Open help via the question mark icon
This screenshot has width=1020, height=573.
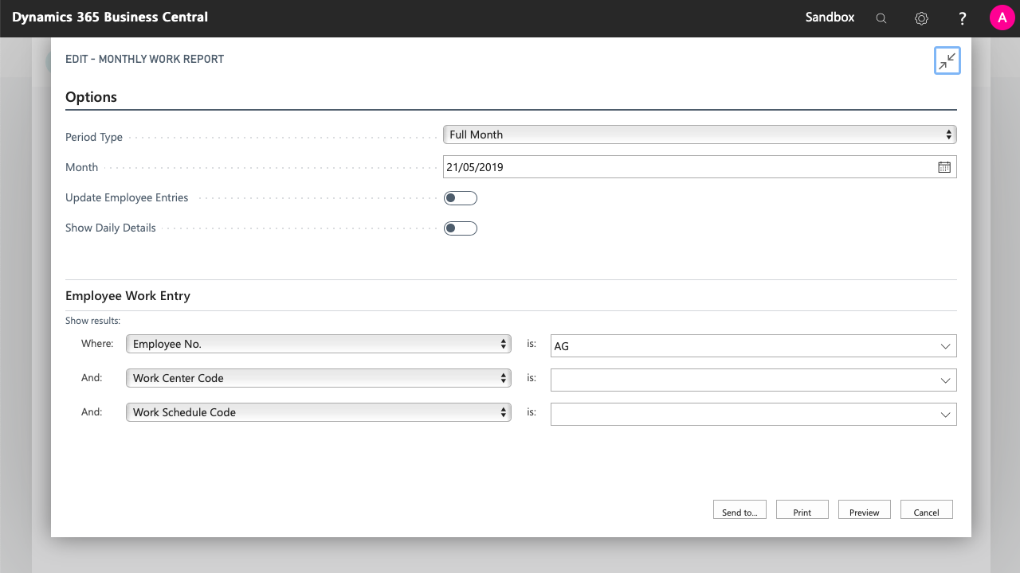962,17
